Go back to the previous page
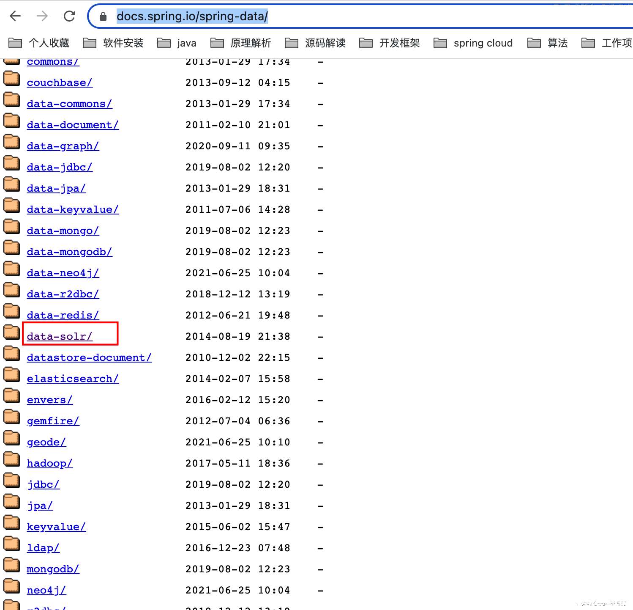Image resolution: width=633 pixels, height=610 pixels. pyautogui.click(x=15, y=16)
